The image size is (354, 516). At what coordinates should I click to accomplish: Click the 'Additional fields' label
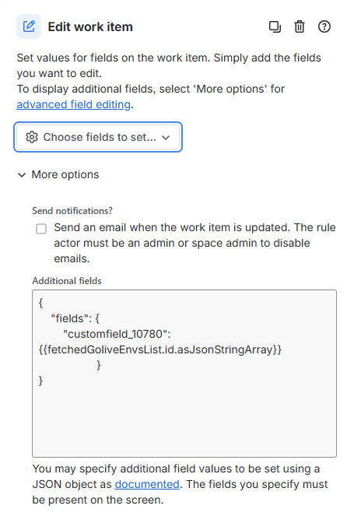pos(67,281)
